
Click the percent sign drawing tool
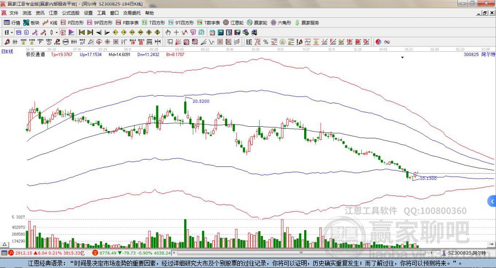coord(265,42)
